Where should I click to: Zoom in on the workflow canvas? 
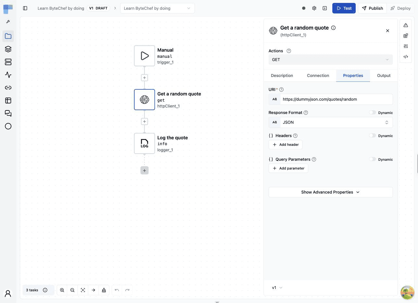pos(62,290)
